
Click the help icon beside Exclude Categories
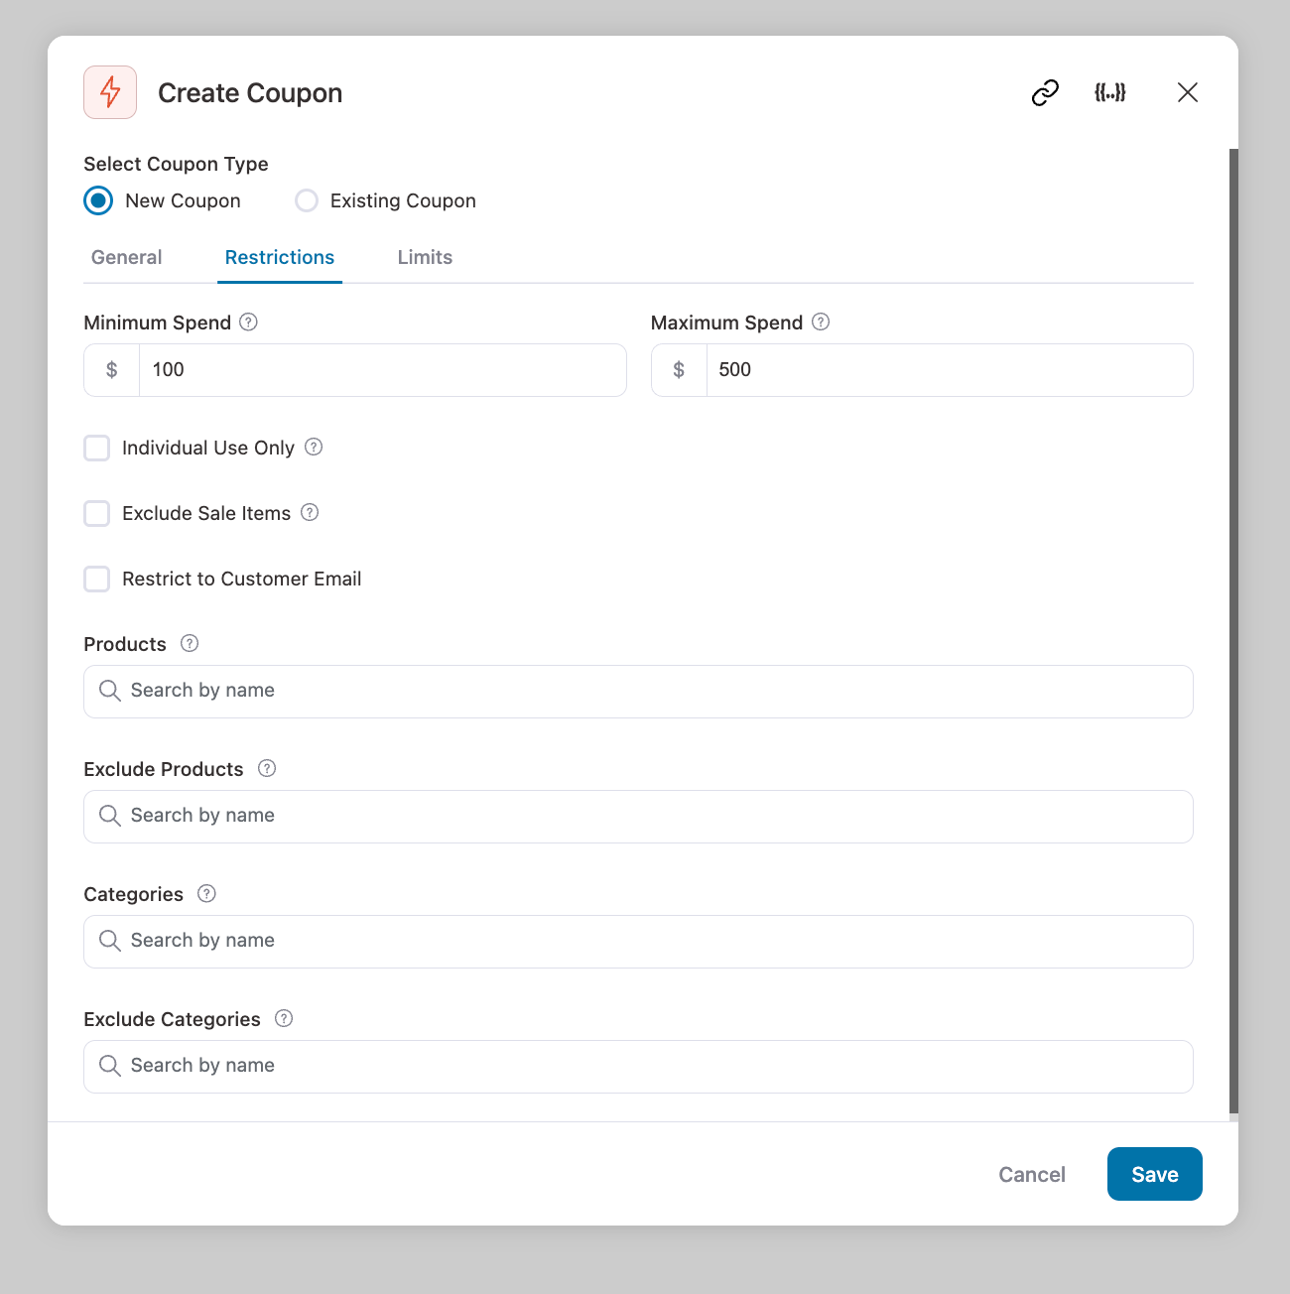point(284,1018)
